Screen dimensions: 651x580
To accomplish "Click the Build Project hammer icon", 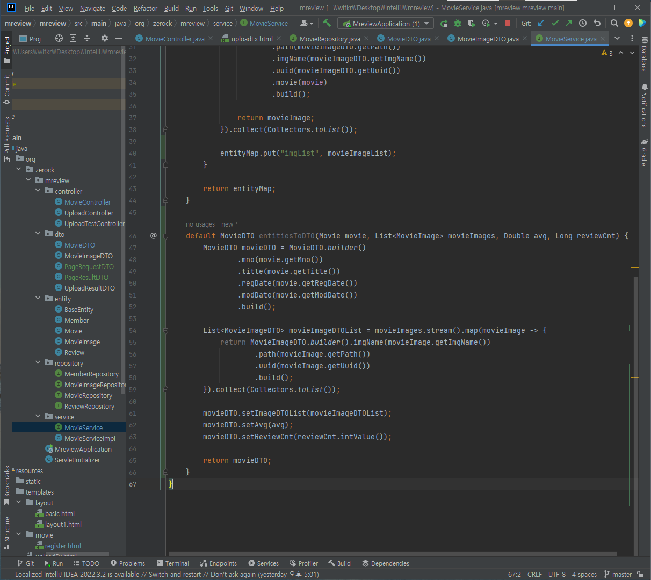I will pos(327,23).
